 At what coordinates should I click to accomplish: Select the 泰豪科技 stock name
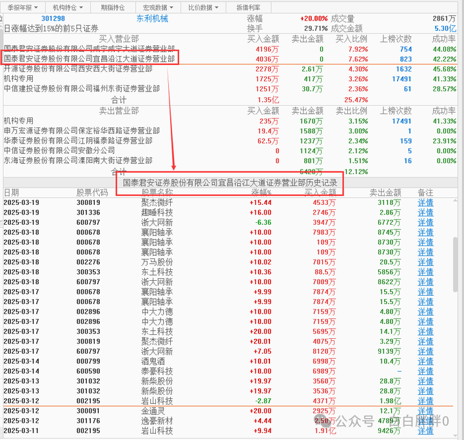click(157, 371)
